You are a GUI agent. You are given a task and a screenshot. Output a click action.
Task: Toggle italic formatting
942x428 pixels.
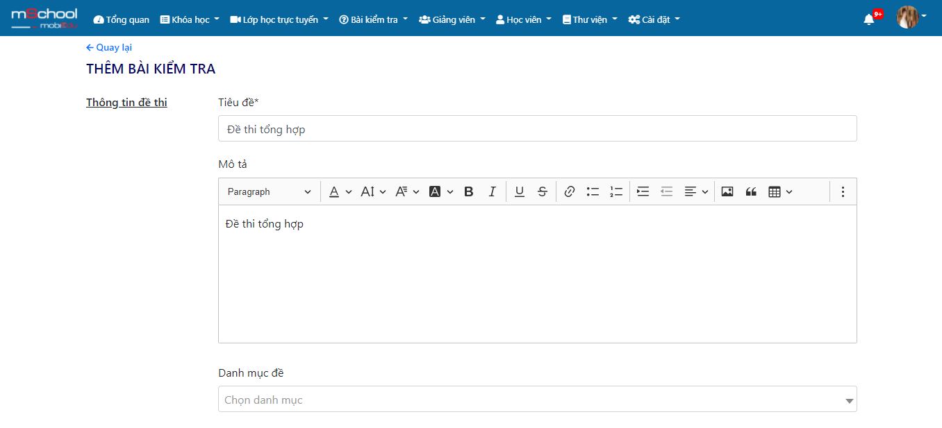[x=492, y=191]
